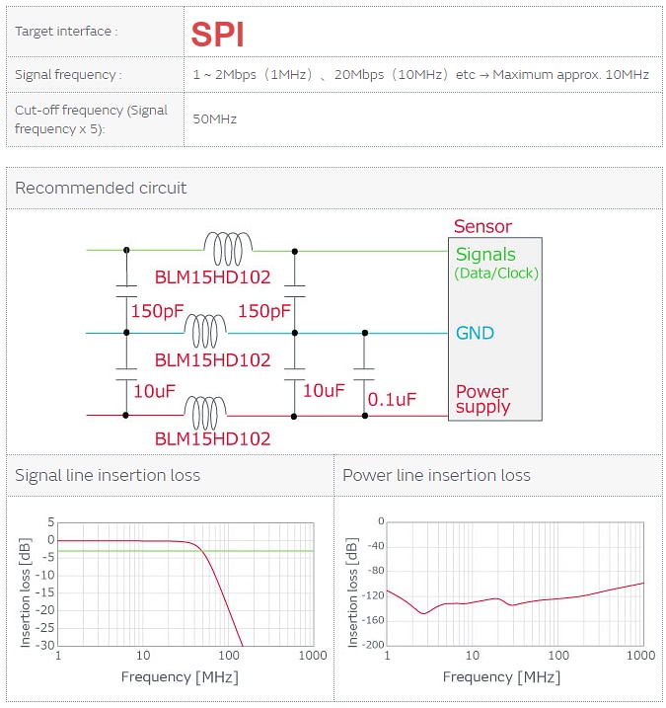Select the right 150pF capacitor label
The width and height of the screenshot is (666, 708).
tap(264, 311)
